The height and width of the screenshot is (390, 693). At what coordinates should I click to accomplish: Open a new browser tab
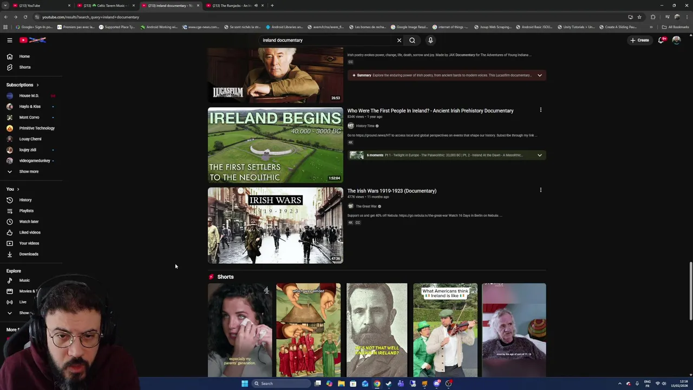point(272,5)
